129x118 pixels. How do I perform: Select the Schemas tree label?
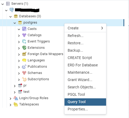point(35,73)
